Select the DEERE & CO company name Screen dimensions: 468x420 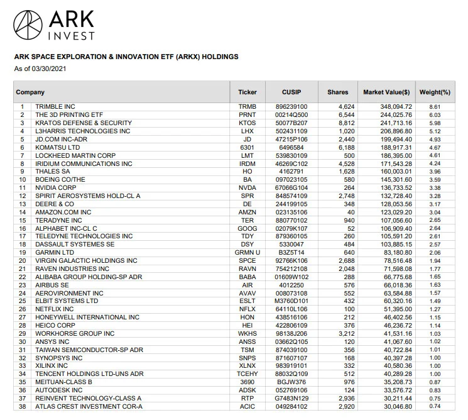[x=55, y=204]
